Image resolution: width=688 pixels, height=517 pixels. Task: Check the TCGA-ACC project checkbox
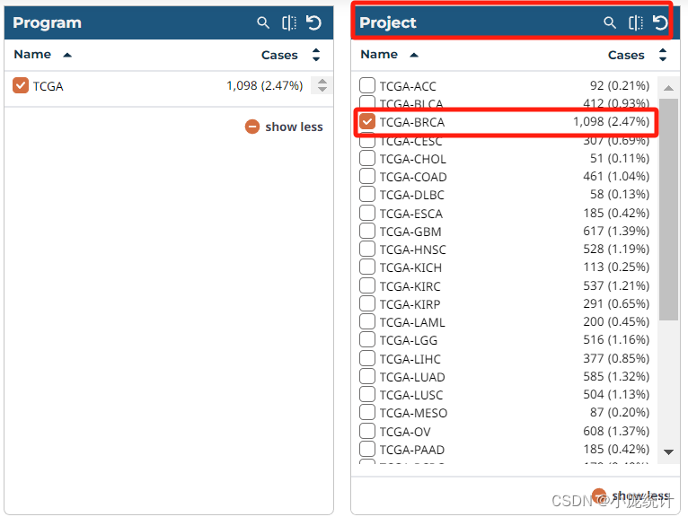[x=367, y=85]
